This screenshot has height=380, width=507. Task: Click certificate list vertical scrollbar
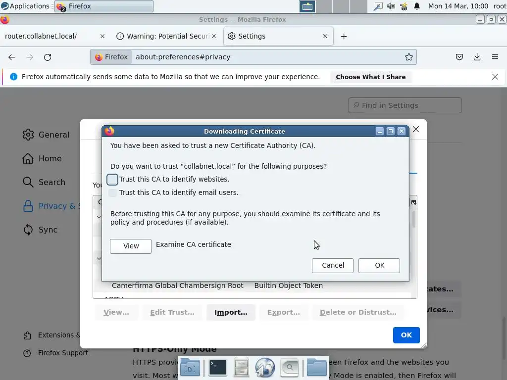tap(413, 220)
